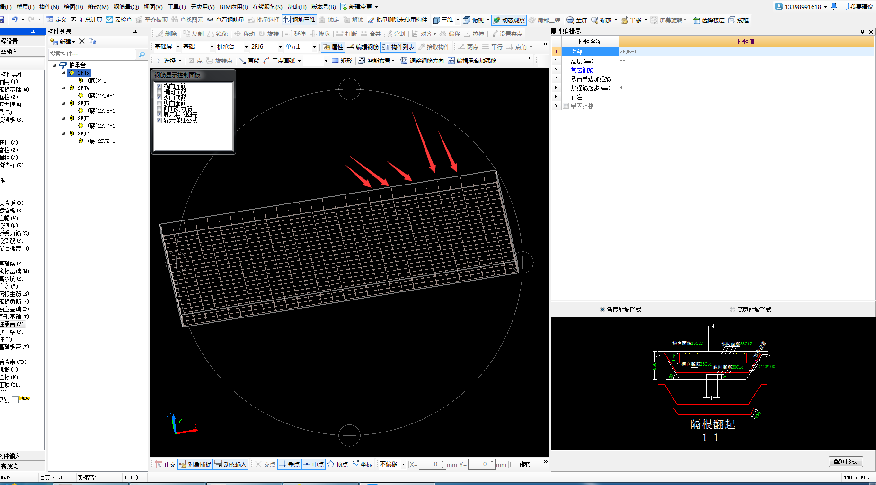Open the 工具(T) menu
876x485 pixels.
[x=177, y=7]
